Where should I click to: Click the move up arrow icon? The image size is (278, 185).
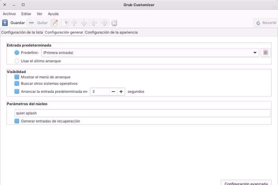(74, 23)
